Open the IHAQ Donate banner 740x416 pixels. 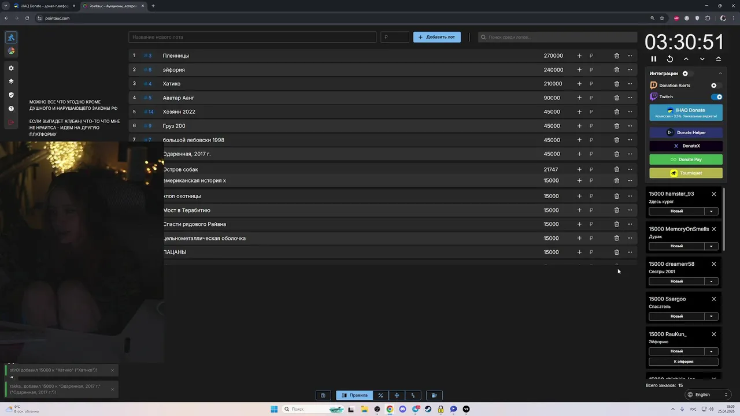pyautogui.click(x=686, y=112)
